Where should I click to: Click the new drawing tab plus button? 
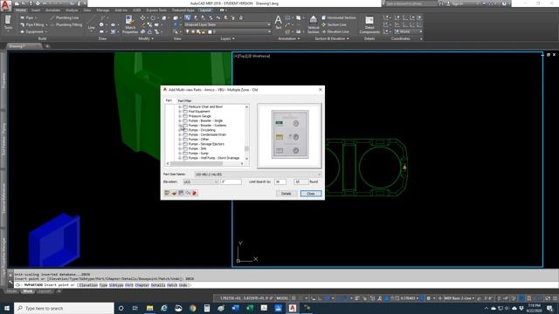[47, 46]
